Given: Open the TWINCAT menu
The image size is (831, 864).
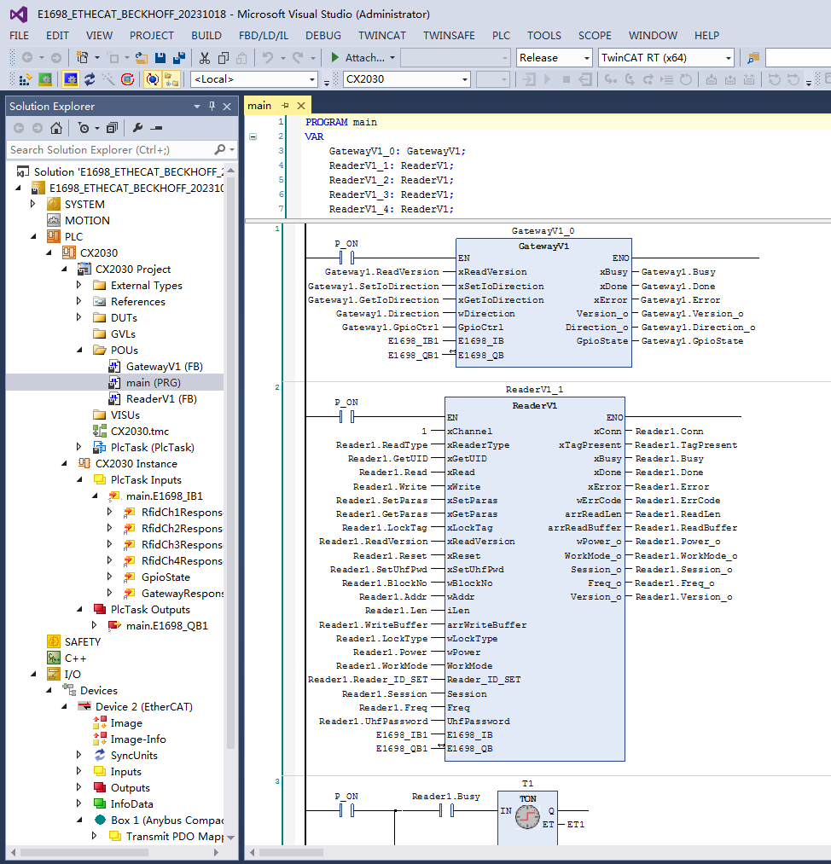Looking at the screenshot, I should coord(382,36).
